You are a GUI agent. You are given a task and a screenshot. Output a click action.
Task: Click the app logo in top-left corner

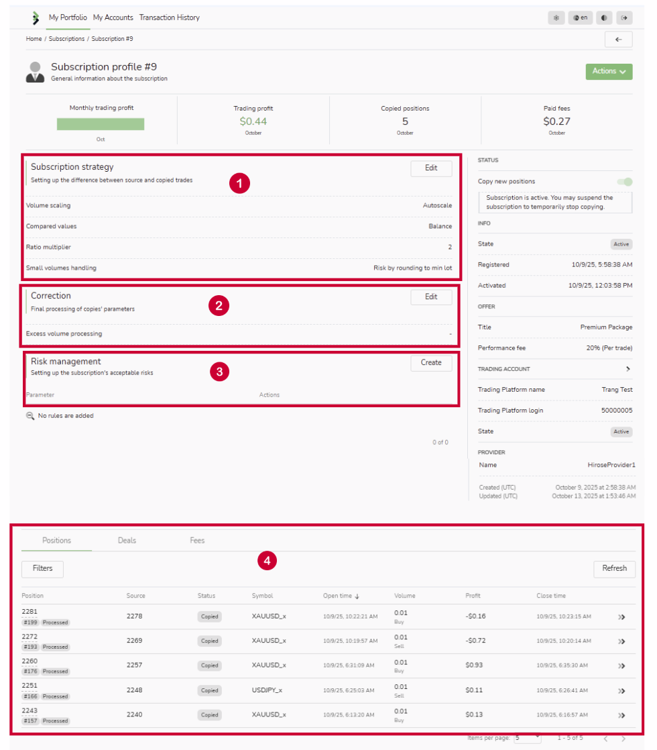[x=36, y=17]
